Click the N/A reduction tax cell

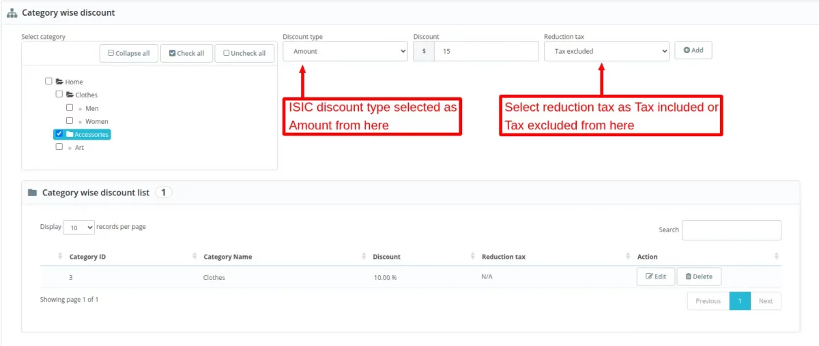point(487,277)
